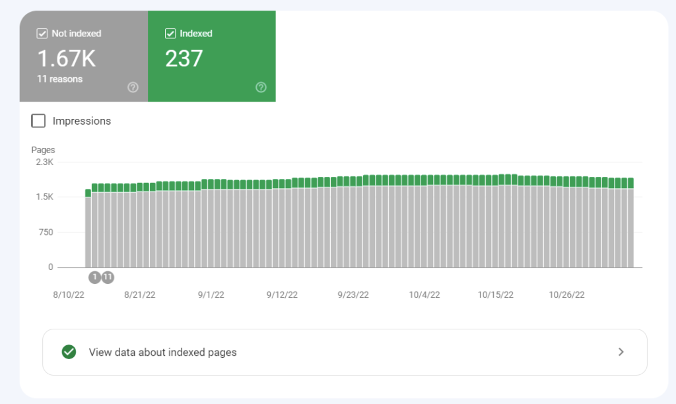Click the 8/10/22 date axis label

point(68,295)
